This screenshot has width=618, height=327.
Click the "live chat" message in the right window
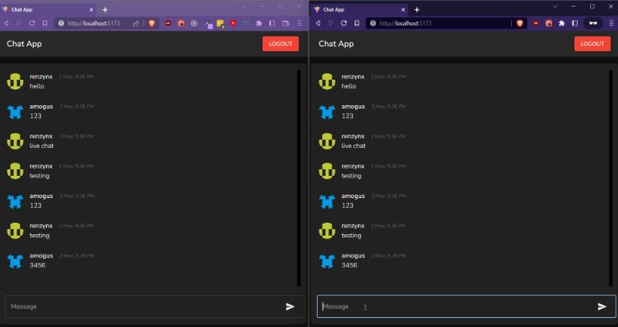[x=354, y=145]
